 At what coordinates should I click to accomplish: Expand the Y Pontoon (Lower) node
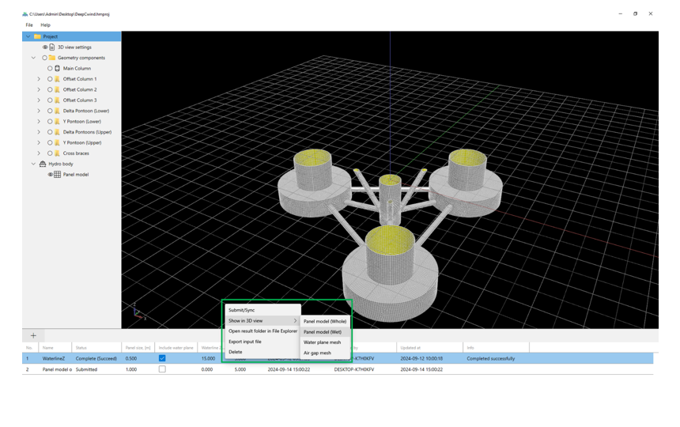click(x=39, y=122)
